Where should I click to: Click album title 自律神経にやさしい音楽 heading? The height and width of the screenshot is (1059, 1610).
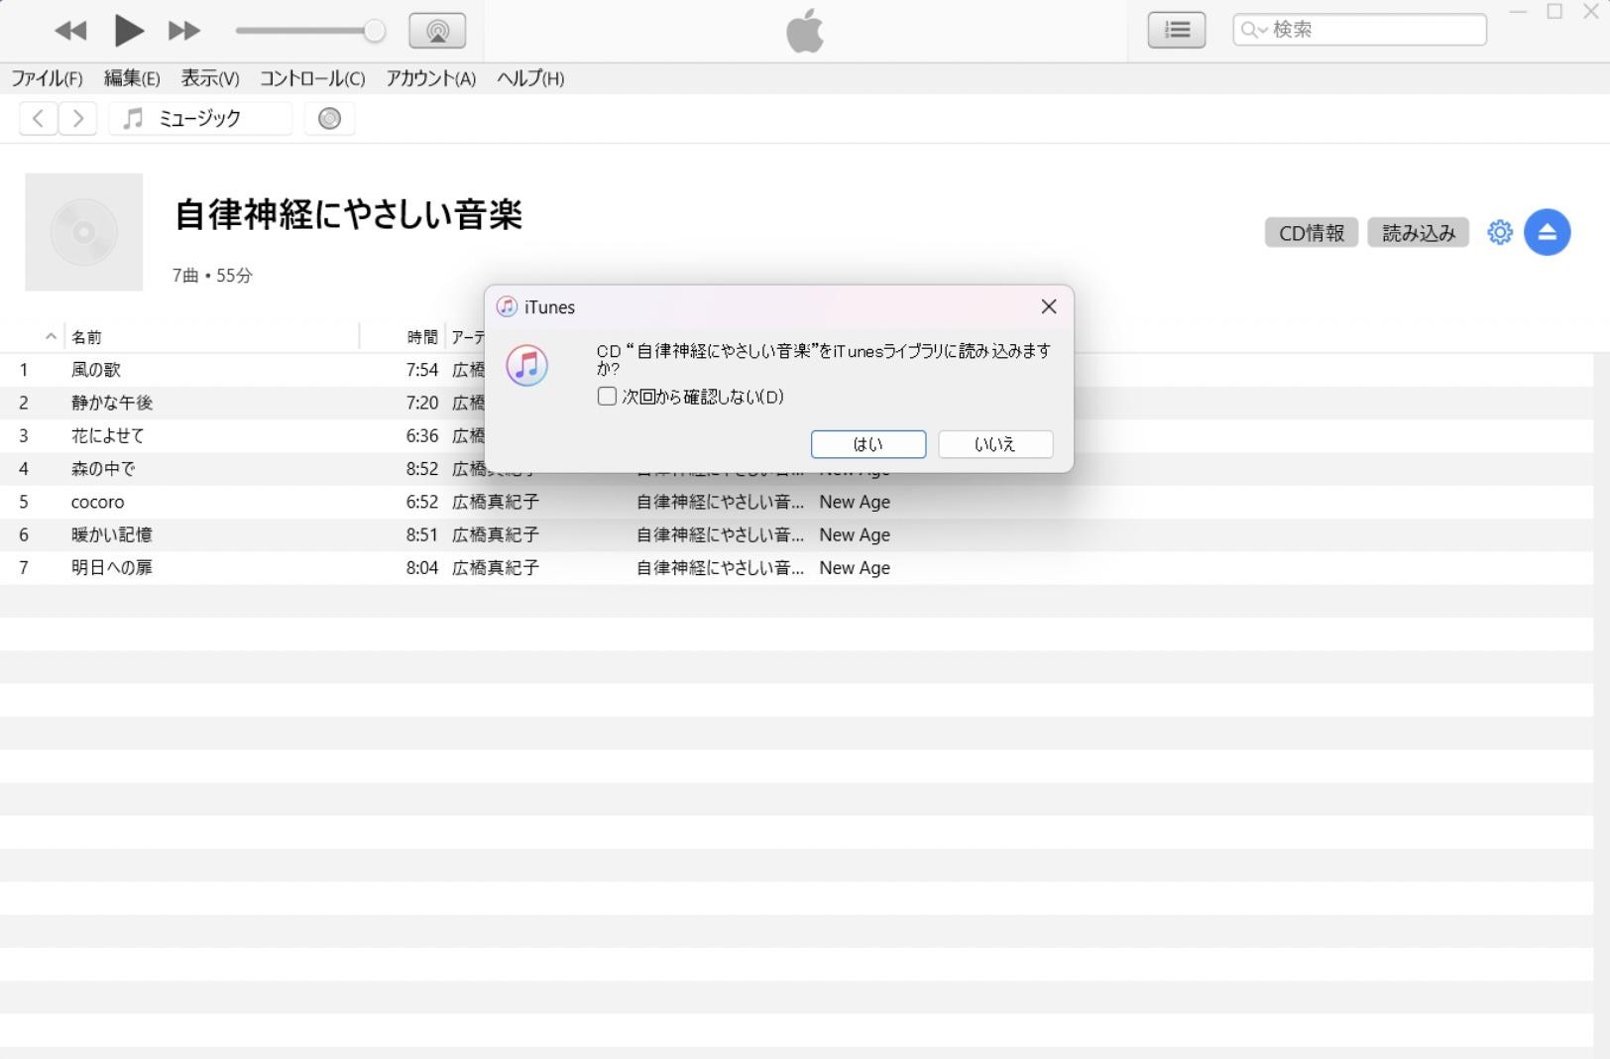click(x=348, y=214)
